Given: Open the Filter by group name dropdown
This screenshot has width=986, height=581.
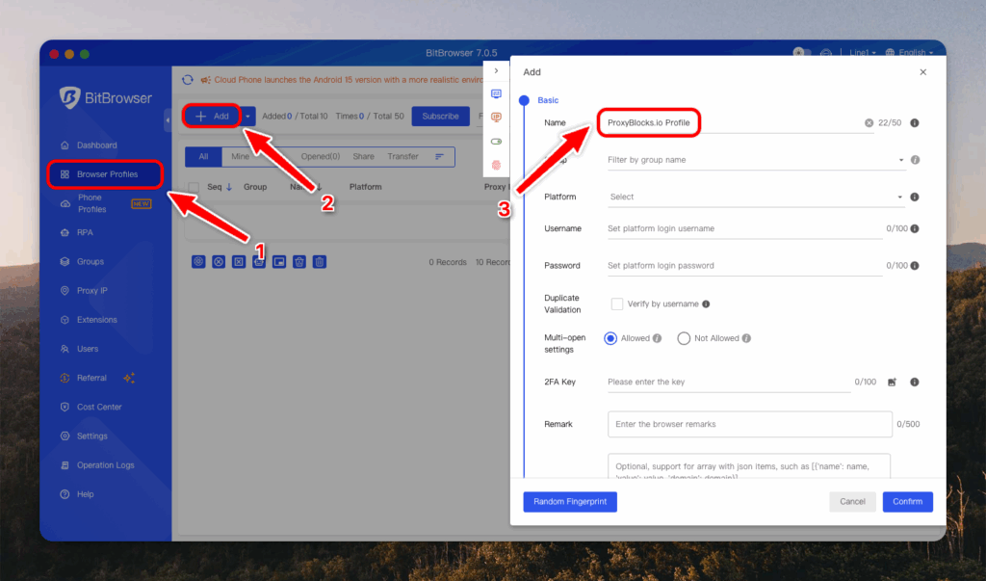Looking at the screenshot, I should pyautogui.click(x=756, y=160).
